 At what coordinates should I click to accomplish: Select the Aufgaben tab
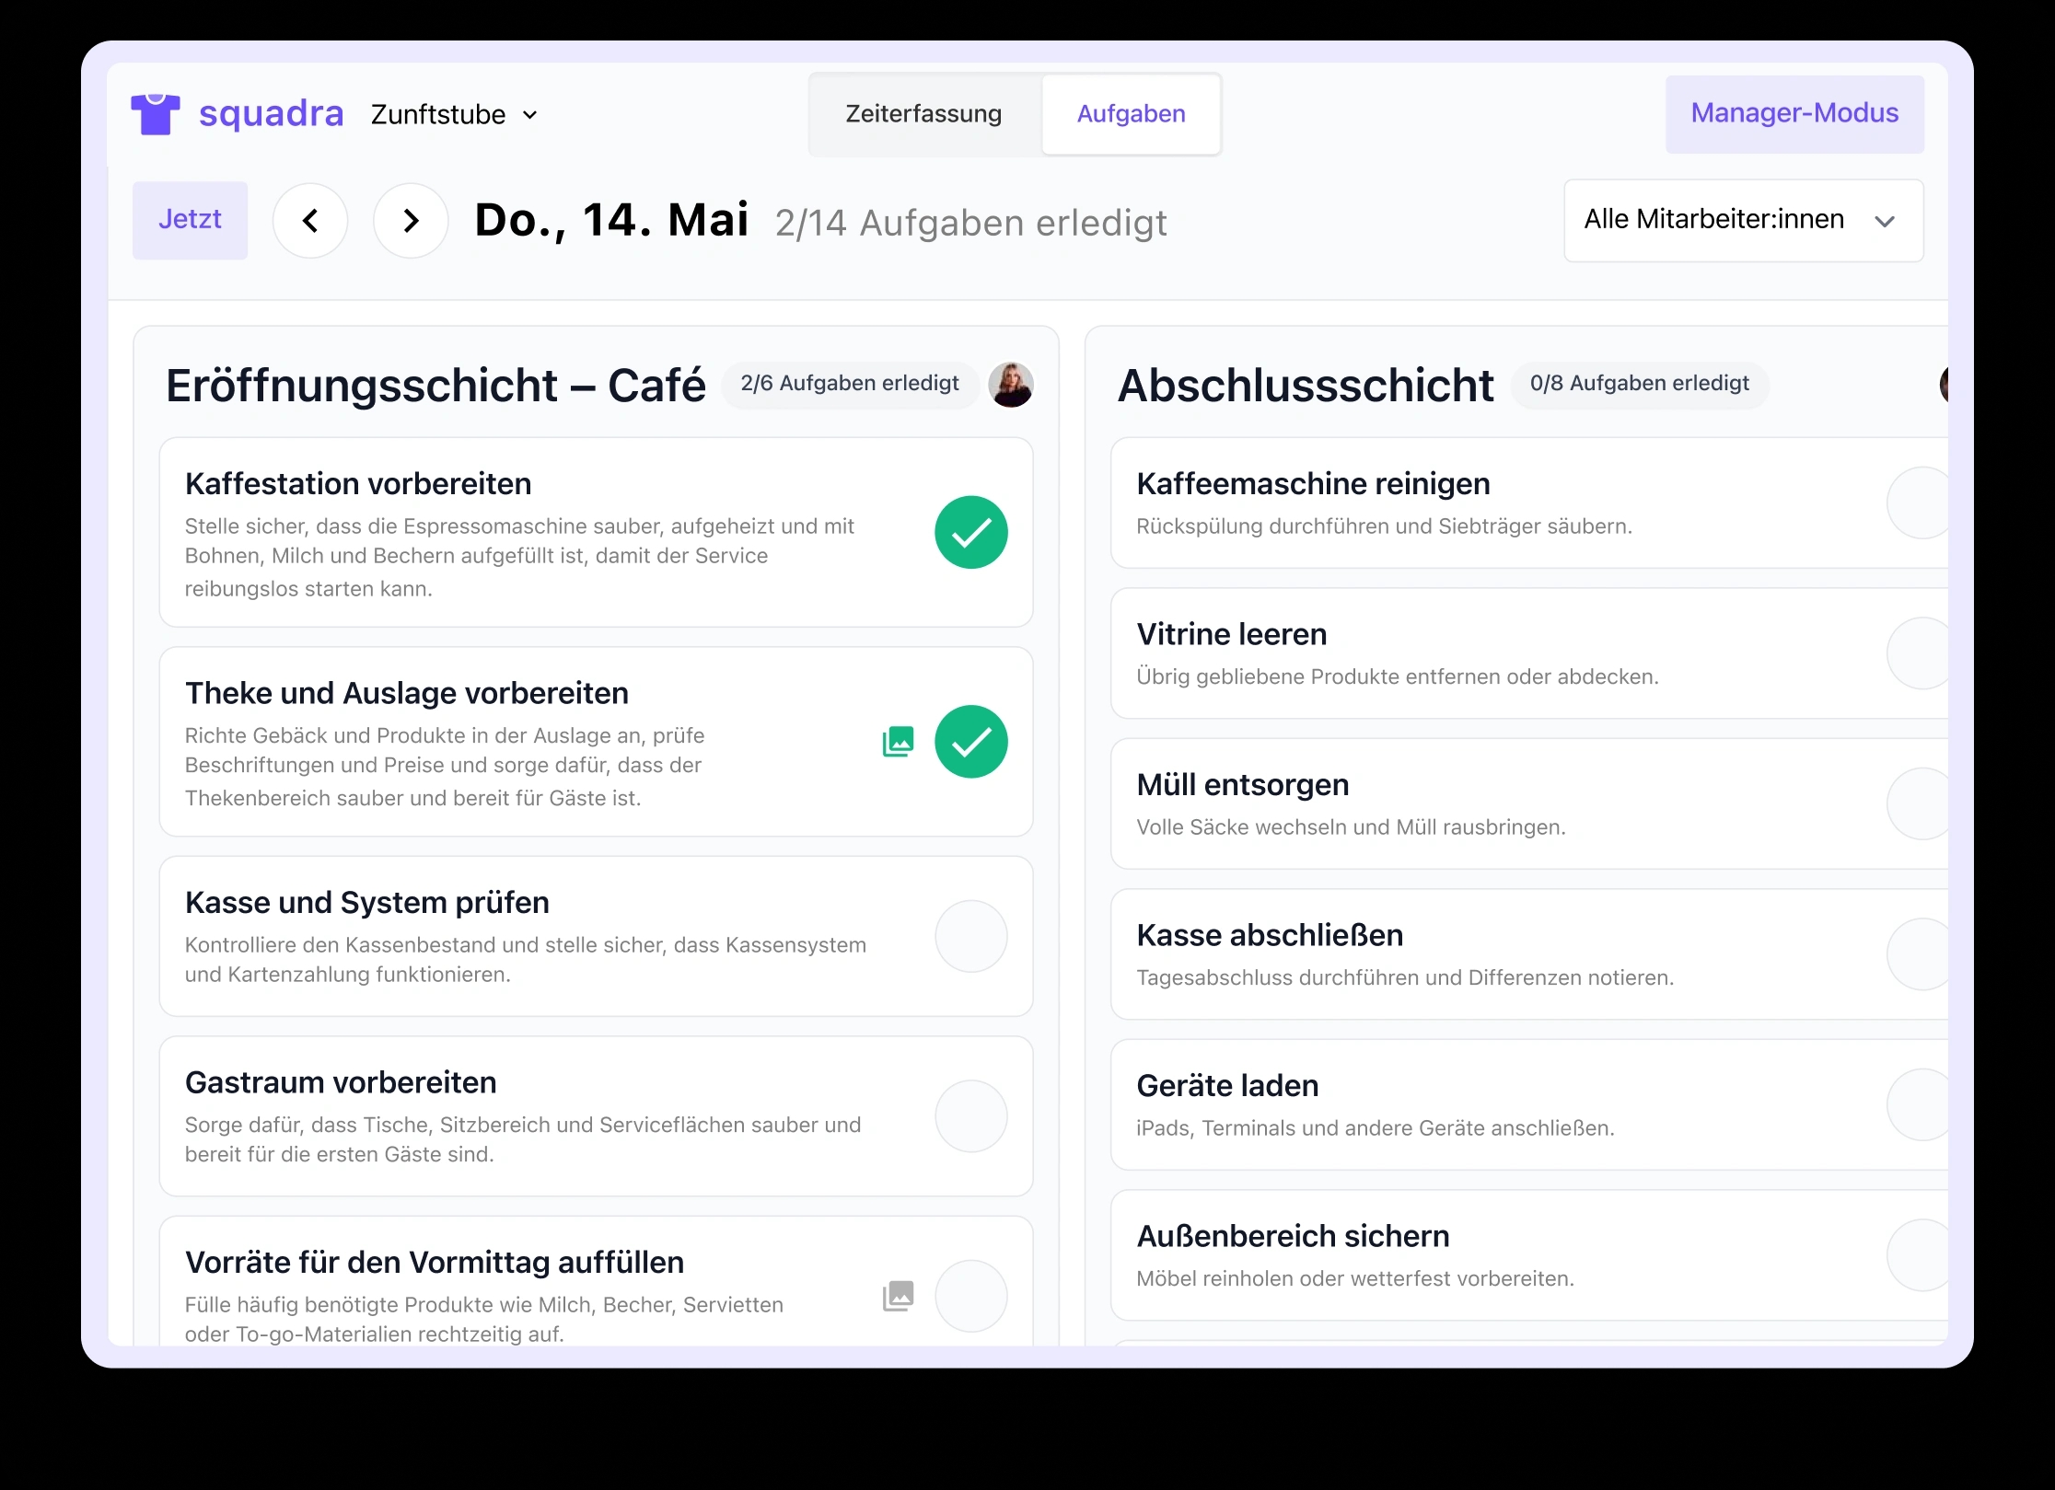pyautogui.click(x=1132, y=114)
